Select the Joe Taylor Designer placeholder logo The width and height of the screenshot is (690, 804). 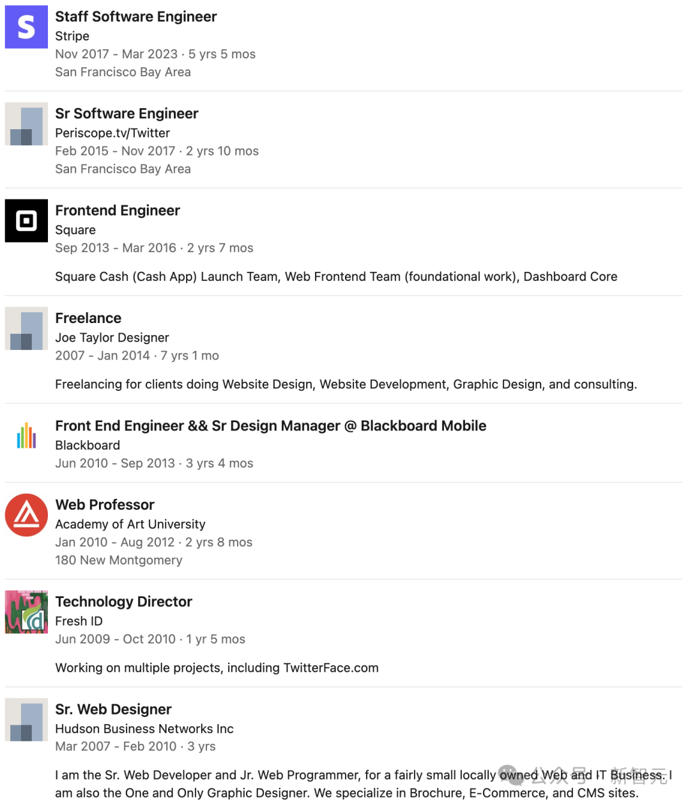pos(26,329)
